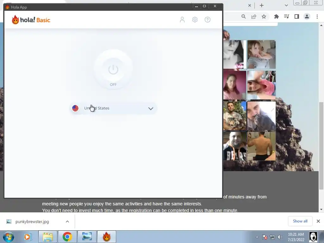
Task: Open the Windows Start menu
Action: (x=9, y=237)
